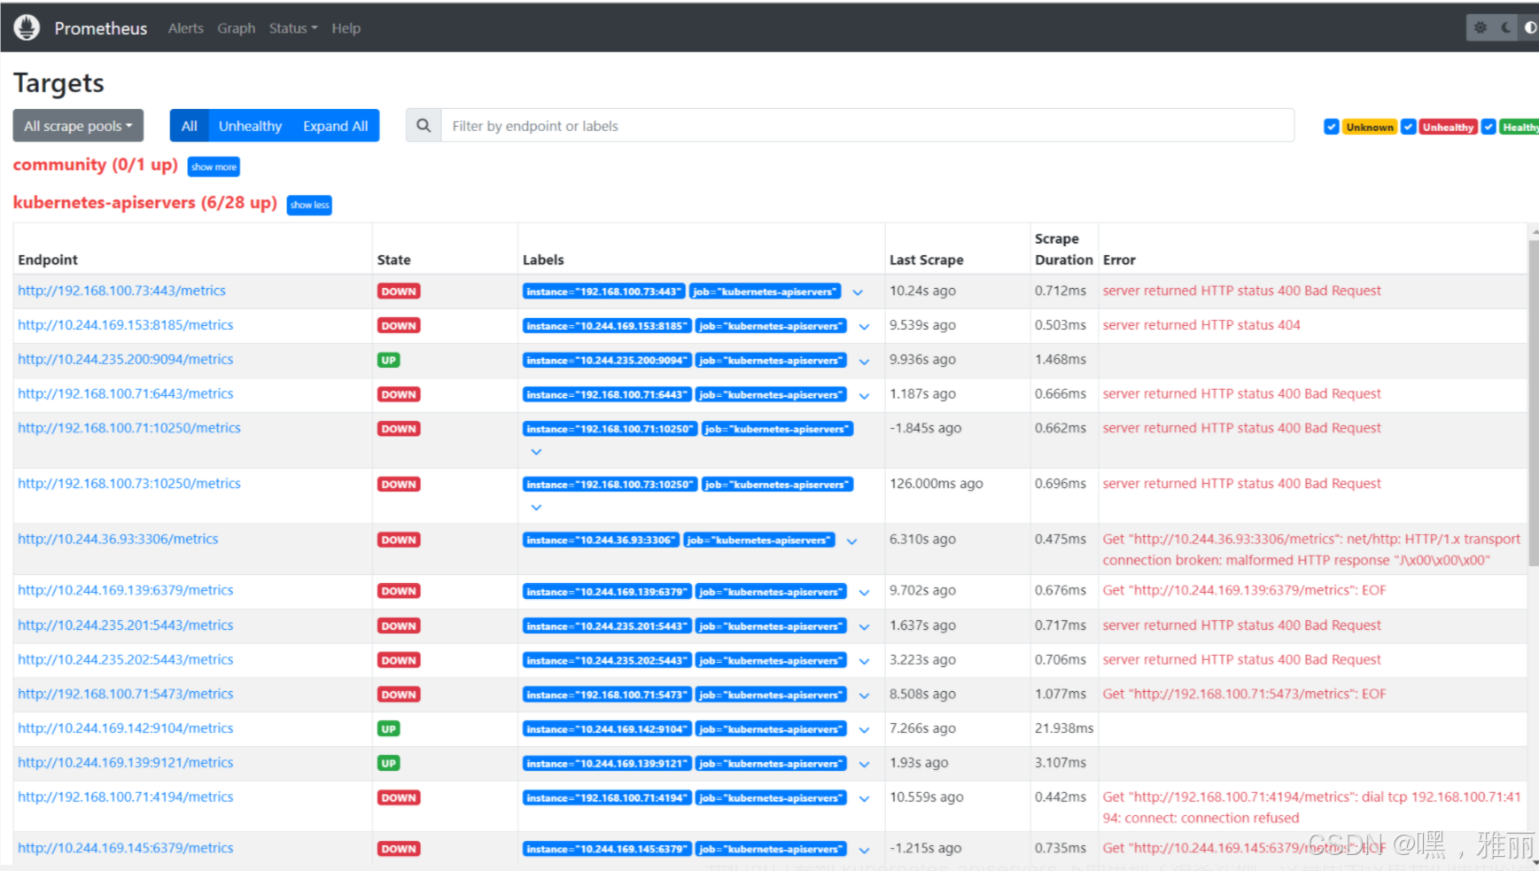Viewport: 1539px width, 871px height.
Task: Expand labels for 10.244.169.142:9104 row
Action: (864, 730)
